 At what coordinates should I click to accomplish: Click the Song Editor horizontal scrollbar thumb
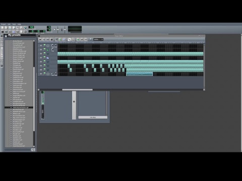tap(77, 90)
